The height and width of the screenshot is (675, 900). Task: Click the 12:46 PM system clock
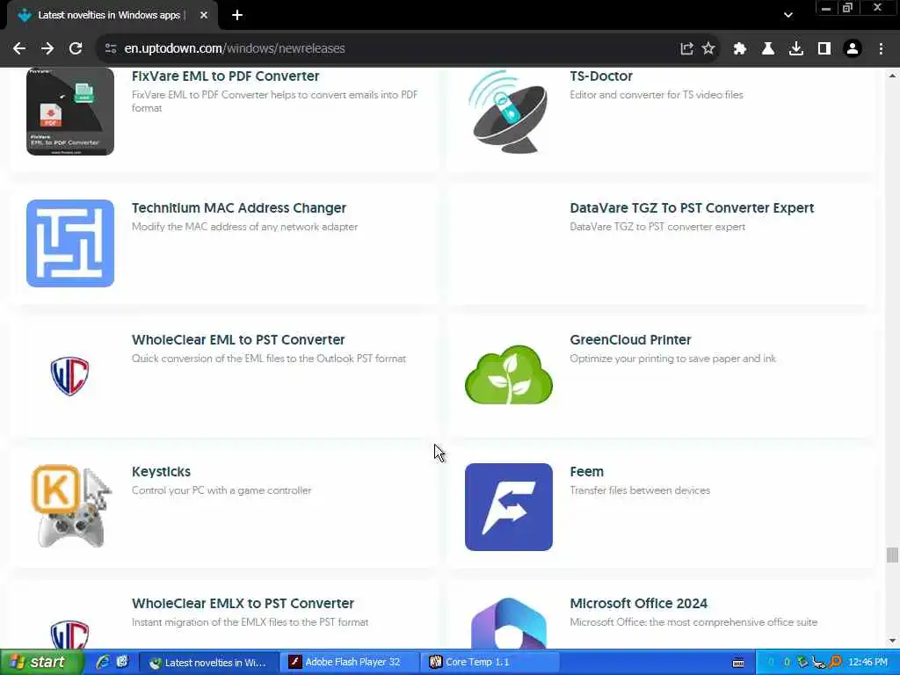pos(867,663)
